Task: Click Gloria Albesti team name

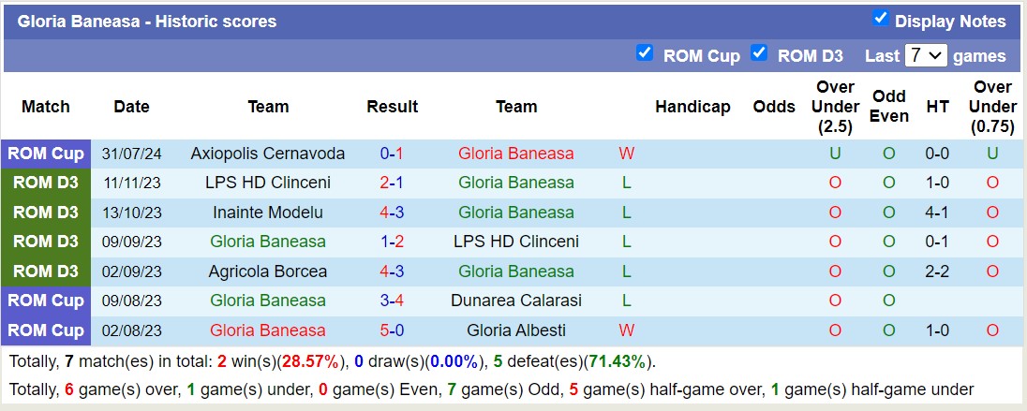Action: pos(515,330)
